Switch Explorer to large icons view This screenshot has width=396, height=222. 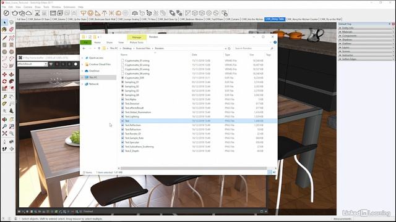point(274,172)
